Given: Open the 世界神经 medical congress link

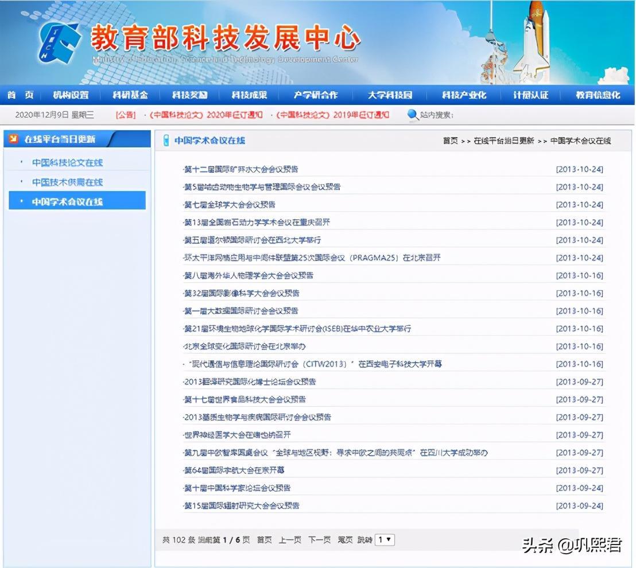Looking at the screenshot, I should [x=237, y=435].
